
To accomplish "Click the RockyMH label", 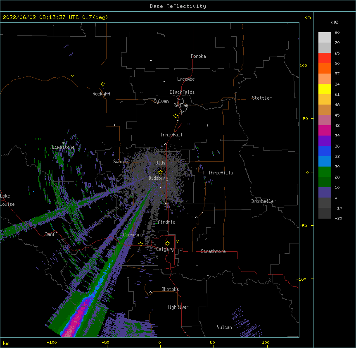I will pyautogui.click(x=101, y=94).
